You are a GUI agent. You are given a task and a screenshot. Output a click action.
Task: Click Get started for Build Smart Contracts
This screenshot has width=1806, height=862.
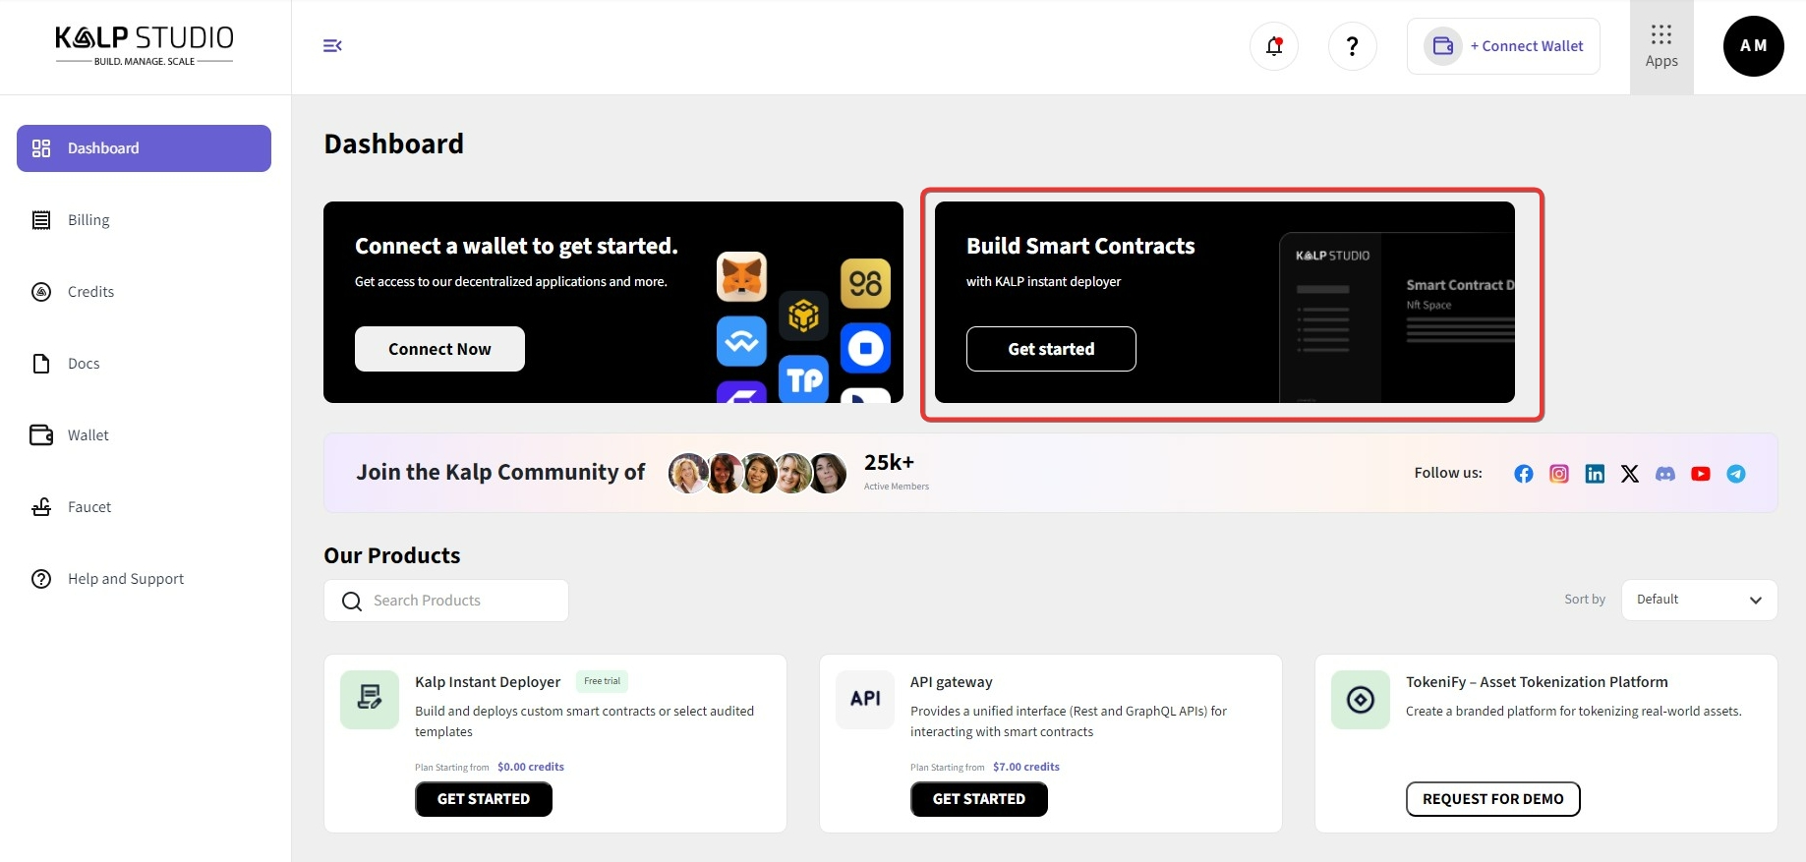pyautogui.click(x=1051, y=349)
